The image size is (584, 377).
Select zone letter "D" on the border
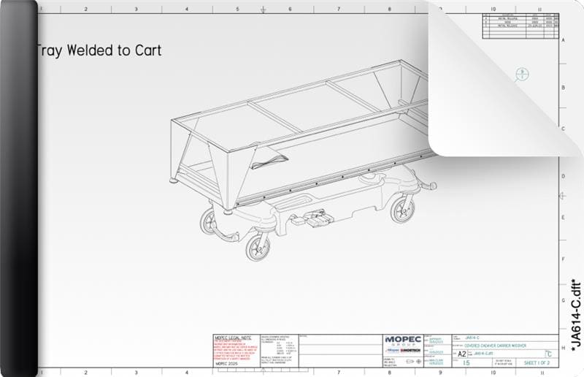pyautogui.click(x=563, y=176)
